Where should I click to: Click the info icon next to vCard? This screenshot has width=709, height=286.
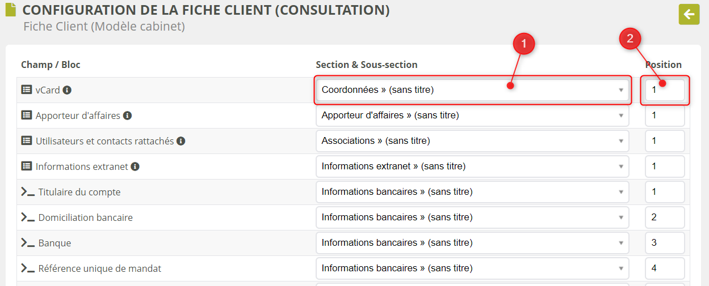pos(67,90)
